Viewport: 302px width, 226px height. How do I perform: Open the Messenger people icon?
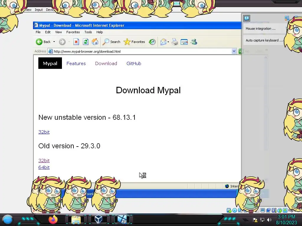tap(194, 42)
